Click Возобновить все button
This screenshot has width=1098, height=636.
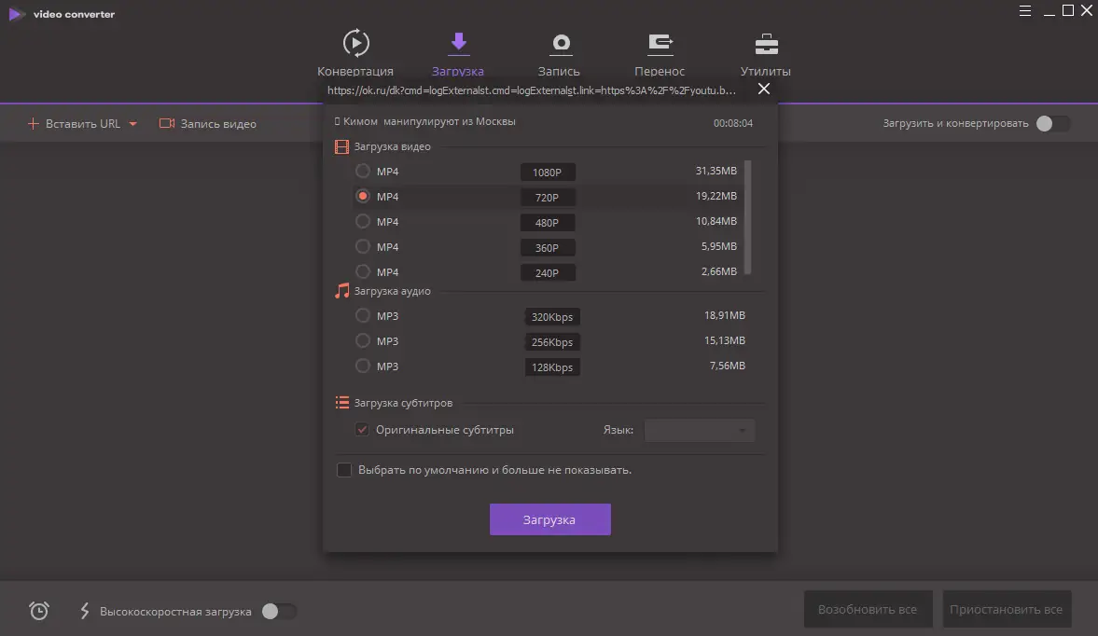[868, 609]
